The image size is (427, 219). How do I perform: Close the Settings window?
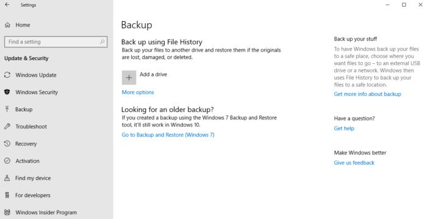pyautogui.click(x=420, y=5)
